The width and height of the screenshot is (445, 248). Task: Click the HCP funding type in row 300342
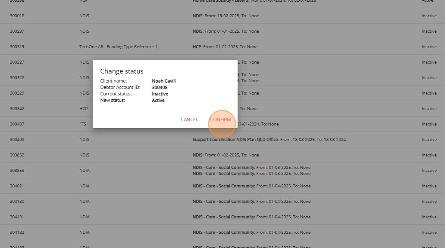84,109
